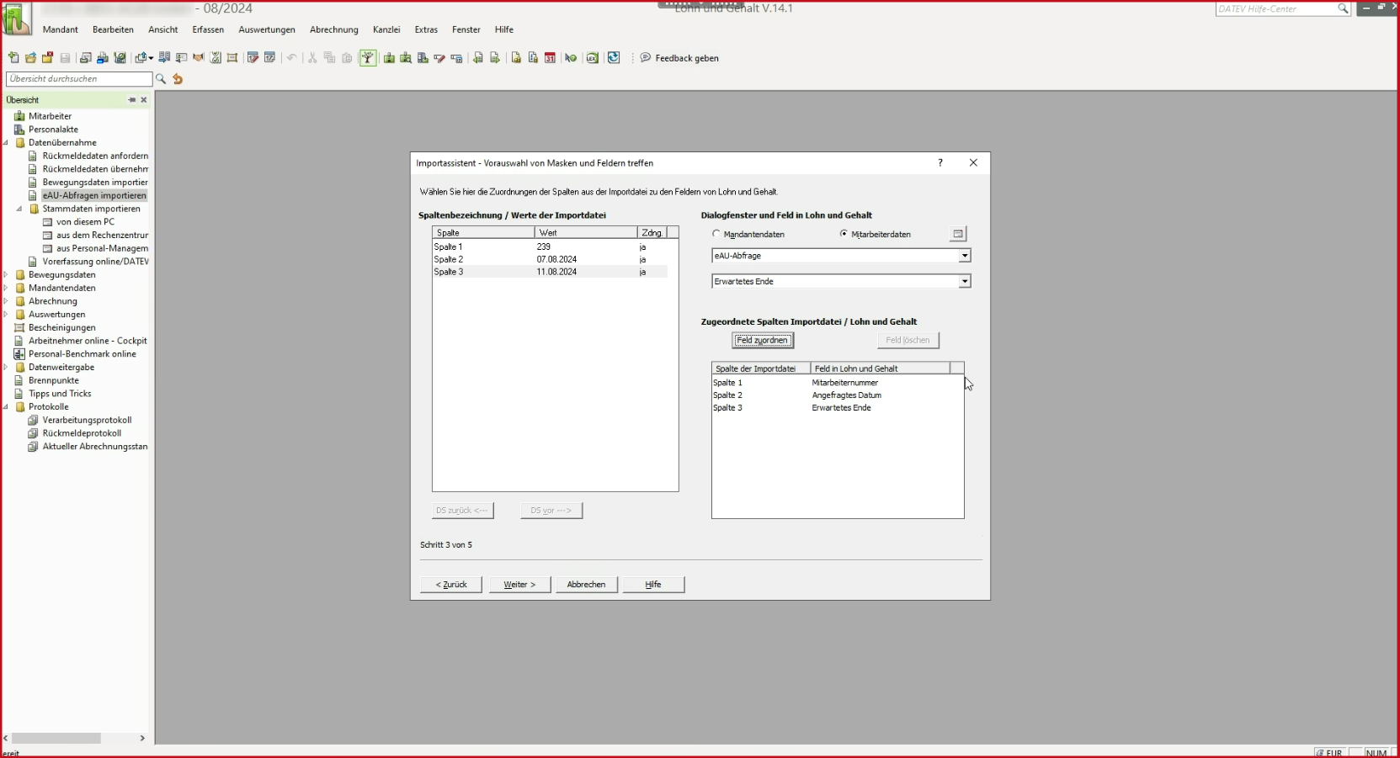Click the question mark icon in the Importassistent dialog
This screenshot has height=758, width=1400.
tap(940, 163)
